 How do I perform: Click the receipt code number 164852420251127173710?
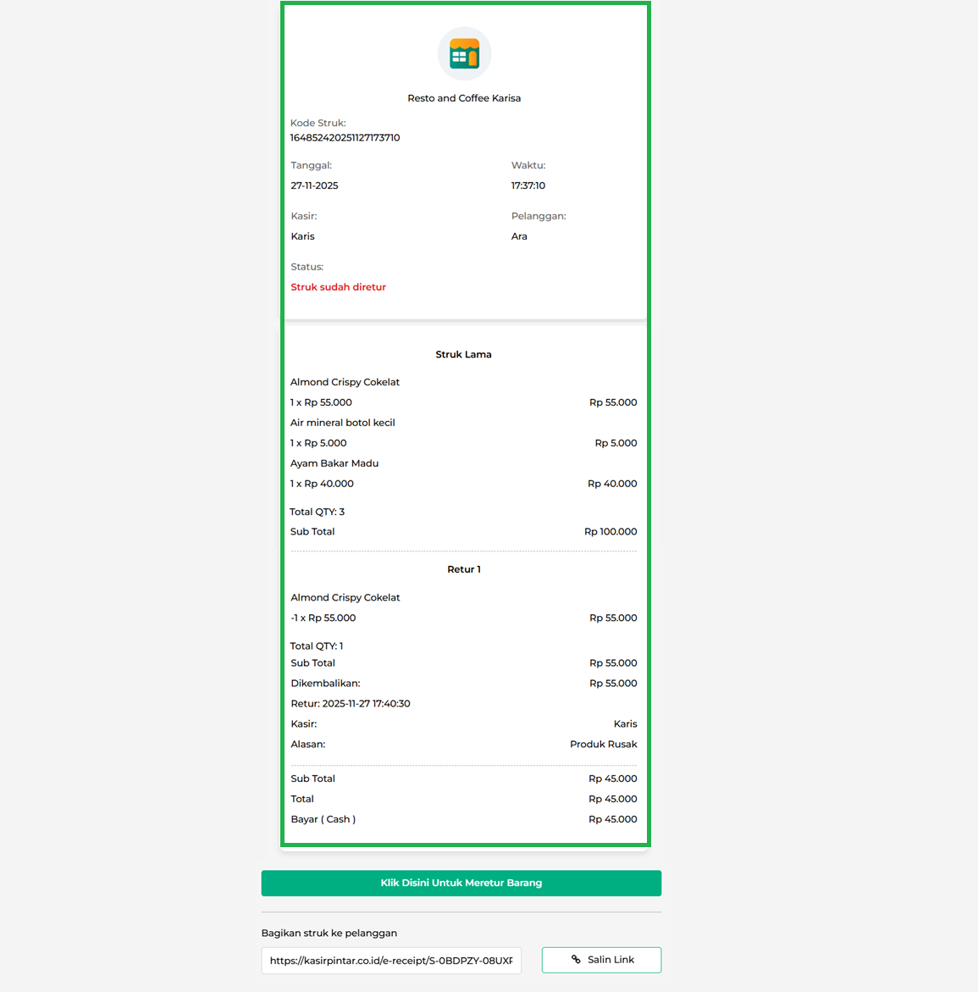345,137
